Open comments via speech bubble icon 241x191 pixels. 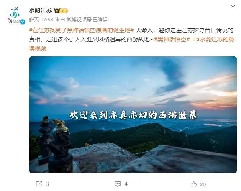click(118, 184)
